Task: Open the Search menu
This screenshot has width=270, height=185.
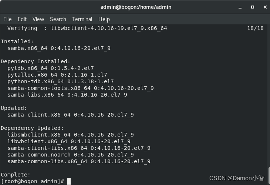Action: pyautogui.click(x=58, y=19)
